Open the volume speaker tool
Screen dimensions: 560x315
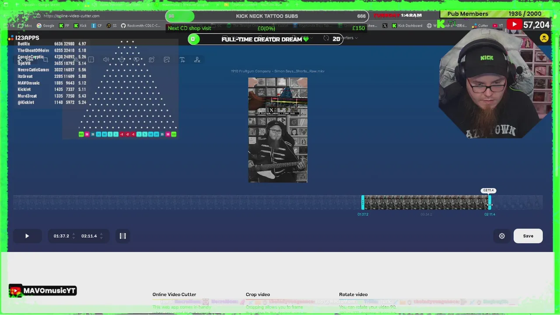pos(106,59)
